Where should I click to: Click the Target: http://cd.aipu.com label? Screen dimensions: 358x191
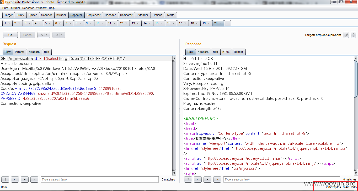tap(323, 35)
